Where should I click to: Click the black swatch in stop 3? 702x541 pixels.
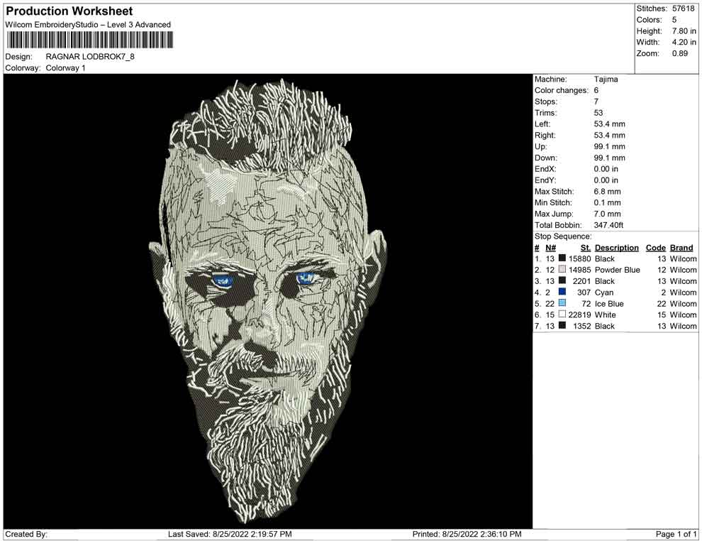(x=562, y=281)
